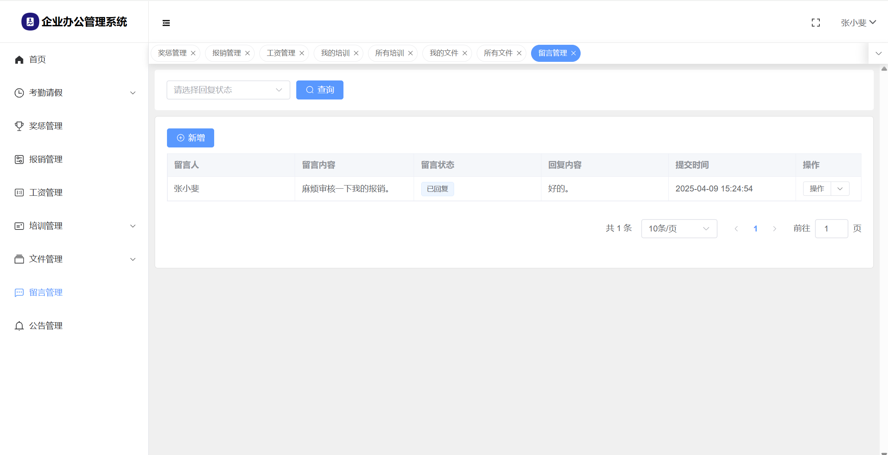Close the 奖惩管理 tab

pyautogui.click(x=193, y=54)
